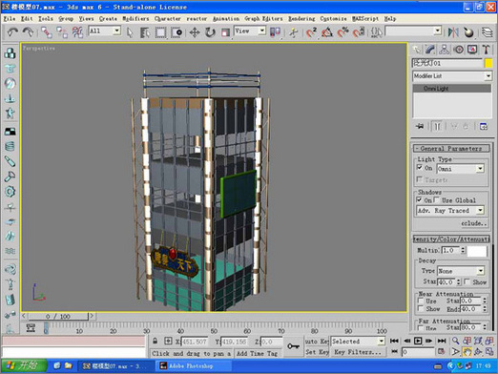498x374 pixels.
Task: Toggle the Light Type On checkbox
Action: click(x=420, y=167)
